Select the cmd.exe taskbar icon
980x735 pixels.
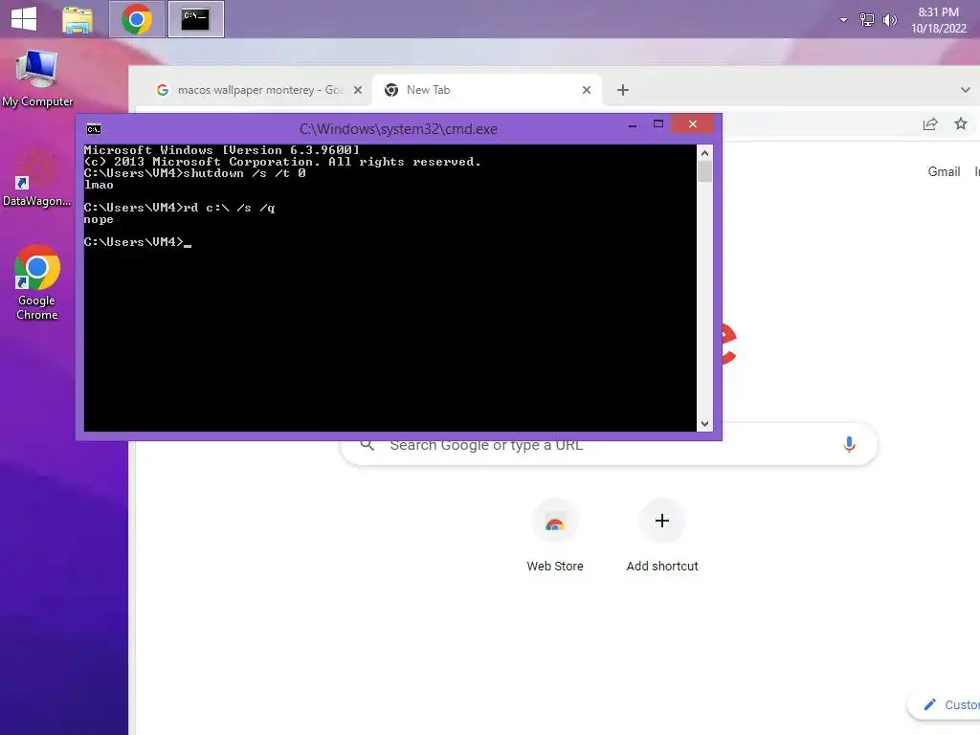click(x=195, y=19)
